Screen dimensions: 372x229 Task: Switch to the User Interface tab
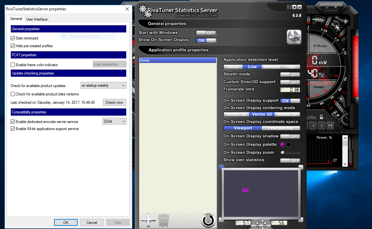tap(37, 19)
